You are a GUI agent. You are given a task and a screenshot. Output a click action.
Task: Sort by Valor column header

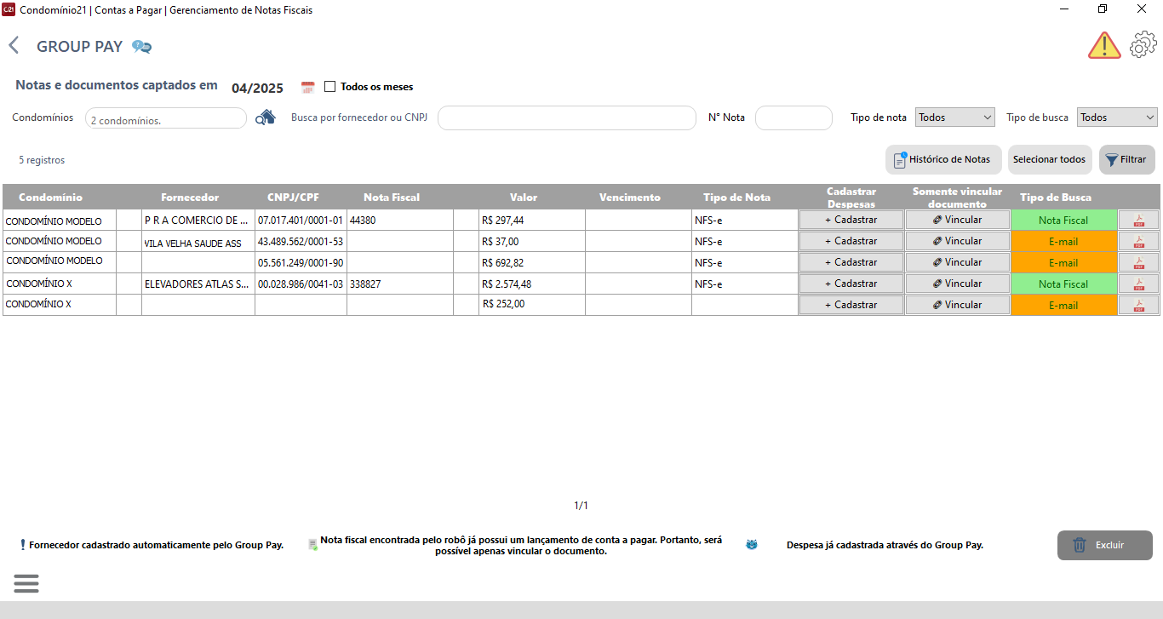pyautogui.click(x=524, y=197)
